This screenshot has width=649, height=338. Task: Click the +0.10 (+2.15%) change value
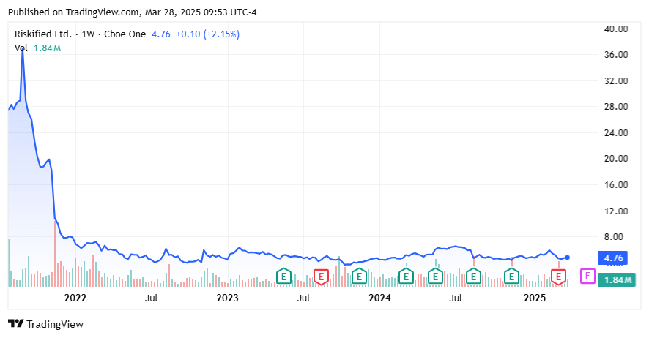(x=208, y=34)
